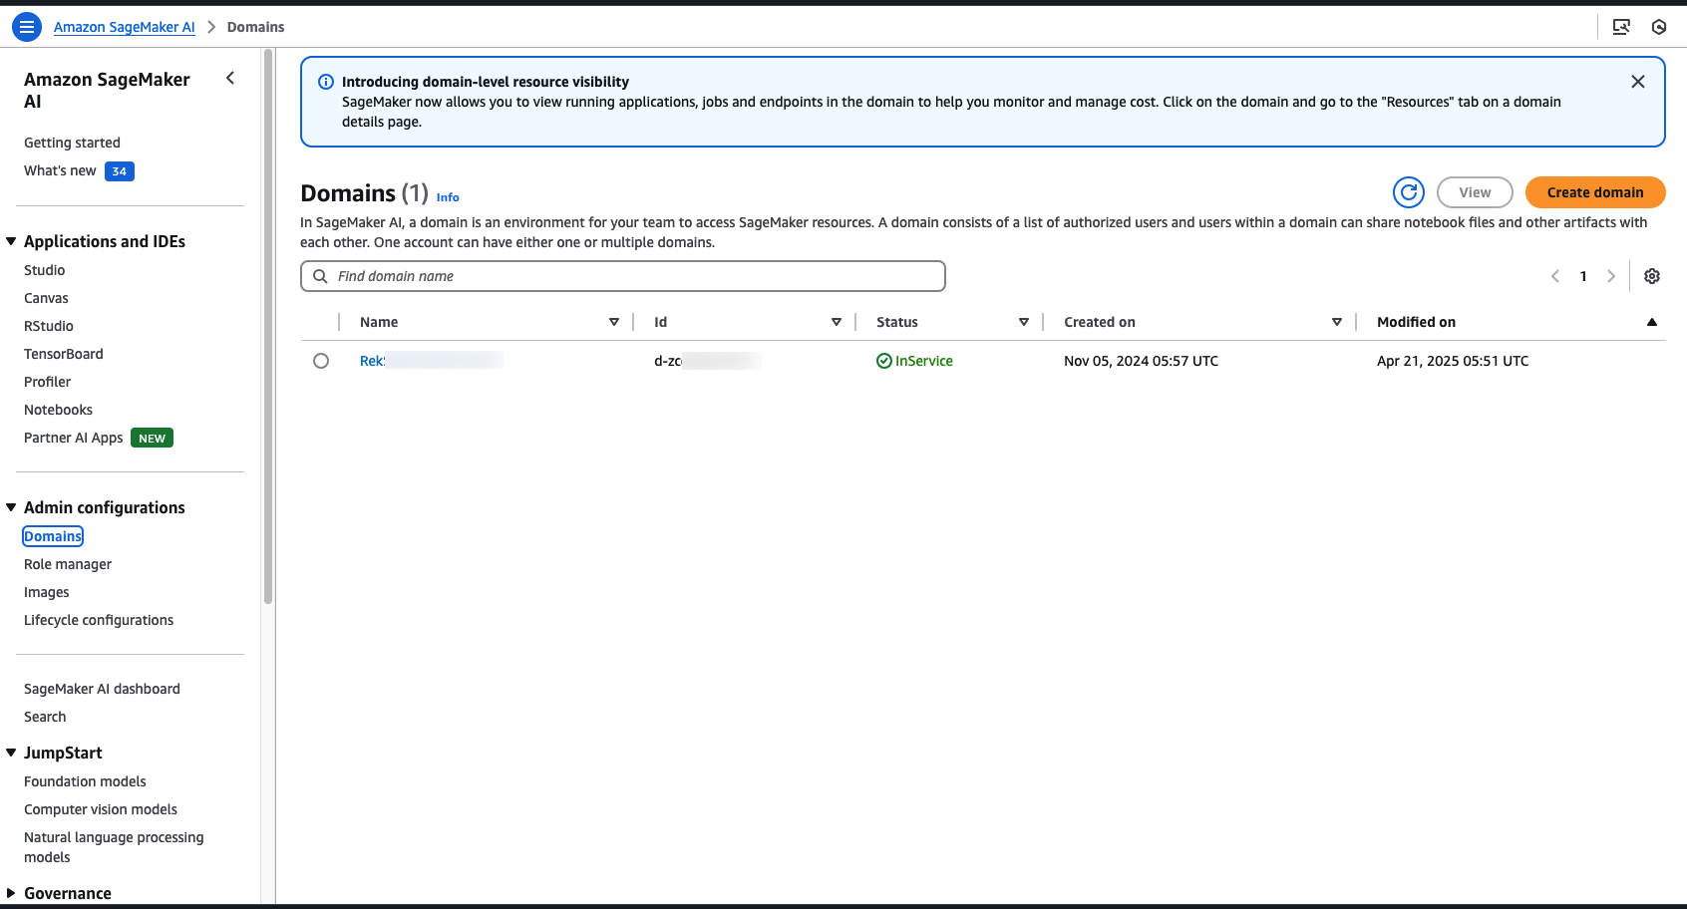
Task: Refresh the domains list
Action: tap(1409, 192)
